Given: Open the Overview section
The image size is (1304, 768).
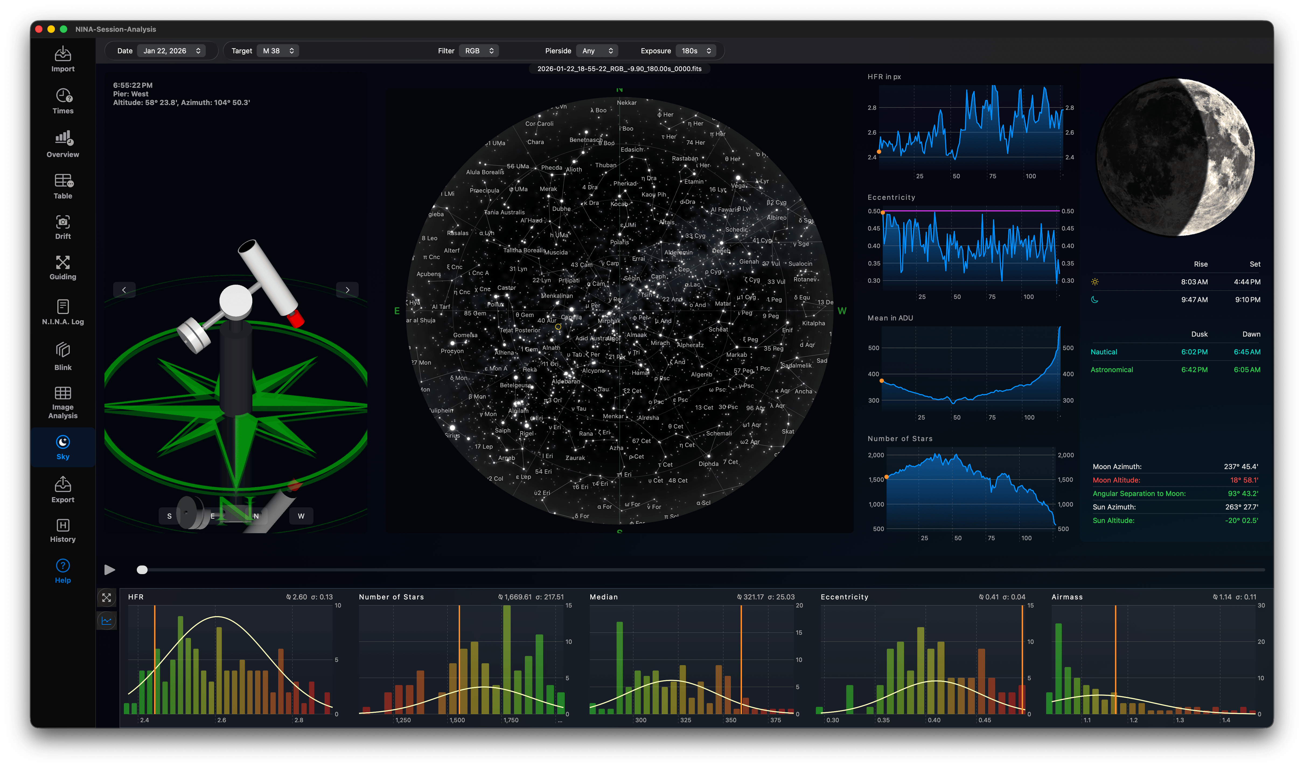Looking at the screenshot, I should point(62,144).
